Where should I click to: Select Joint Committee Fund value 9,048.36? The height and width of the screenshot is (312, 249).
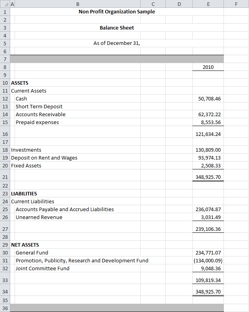pyautogui.click(x=208, y=268)
